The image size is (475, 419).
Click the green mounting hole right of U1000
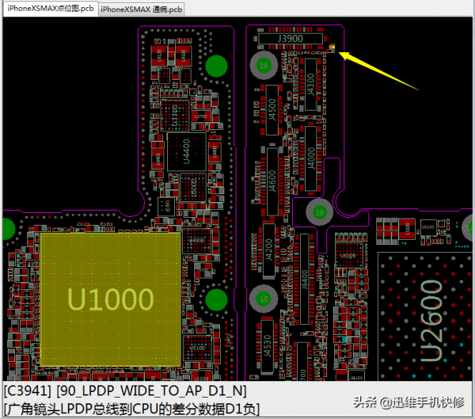(x=215, y=299)
